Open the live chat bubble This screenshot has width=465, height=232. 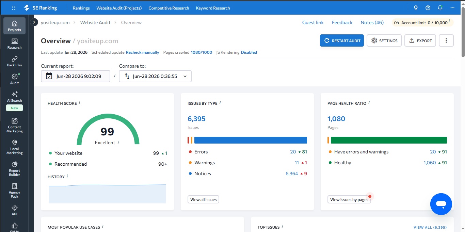[441, 204]
